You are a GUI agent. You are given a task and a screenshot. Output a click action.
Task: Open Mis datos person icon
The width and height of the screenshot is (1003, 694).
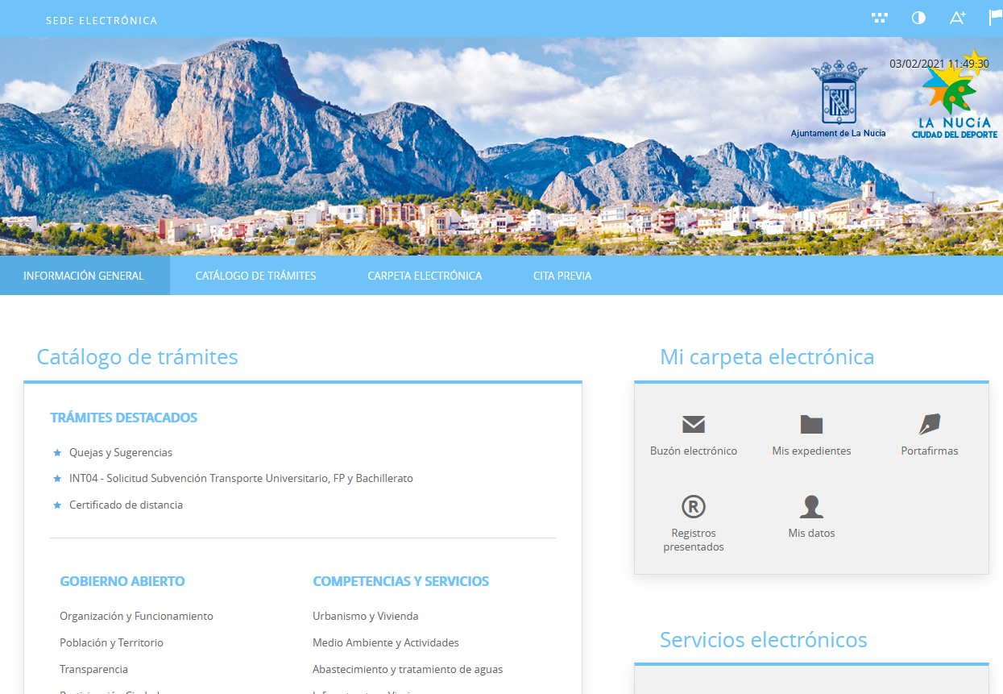point(811,506)
